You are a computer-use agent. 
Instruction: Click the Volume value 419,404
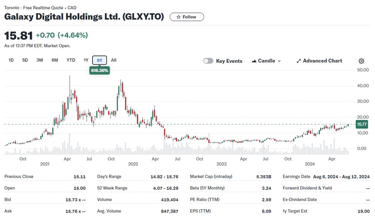(x=169, y=199)
